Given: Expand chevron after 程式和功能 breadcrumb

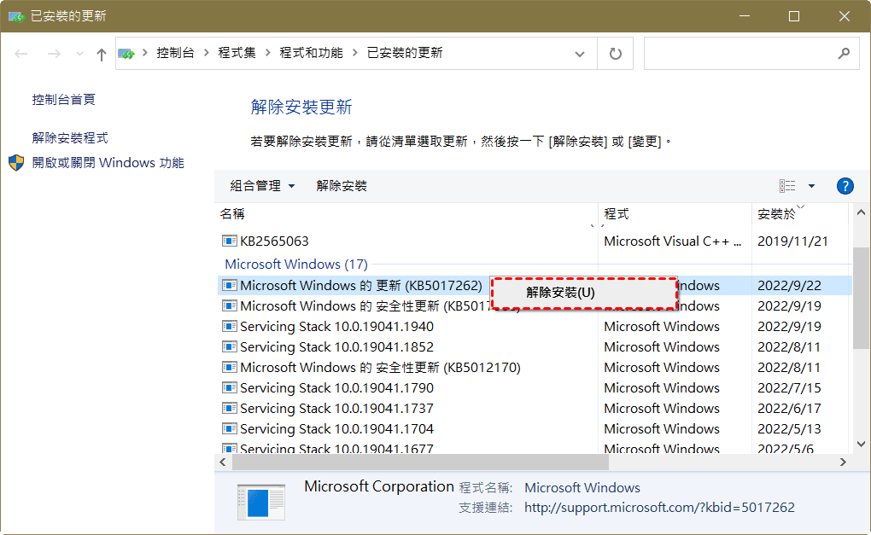Looking at the screenshot, I should [355, 53].
